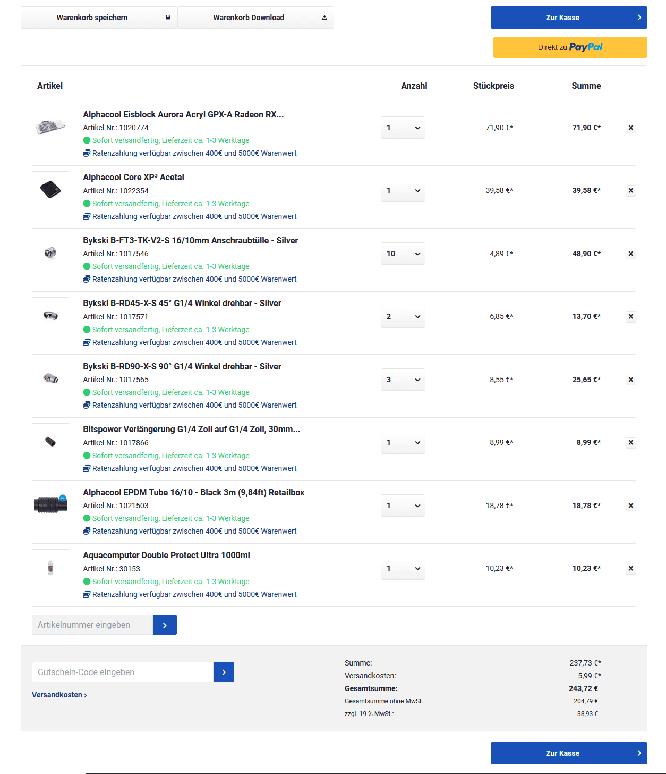Screen dimensions: 666x774
Task: Open Aquacomputer Double Protect Ultra 1000ml link
Action: point(166,555)
